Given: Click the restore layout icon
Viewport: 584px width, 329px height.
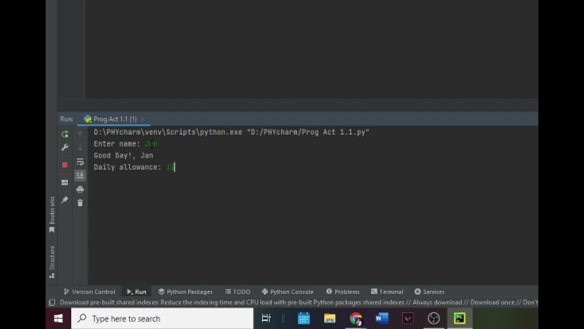Looking at the screenshot, I should click(x=65, y=182).
